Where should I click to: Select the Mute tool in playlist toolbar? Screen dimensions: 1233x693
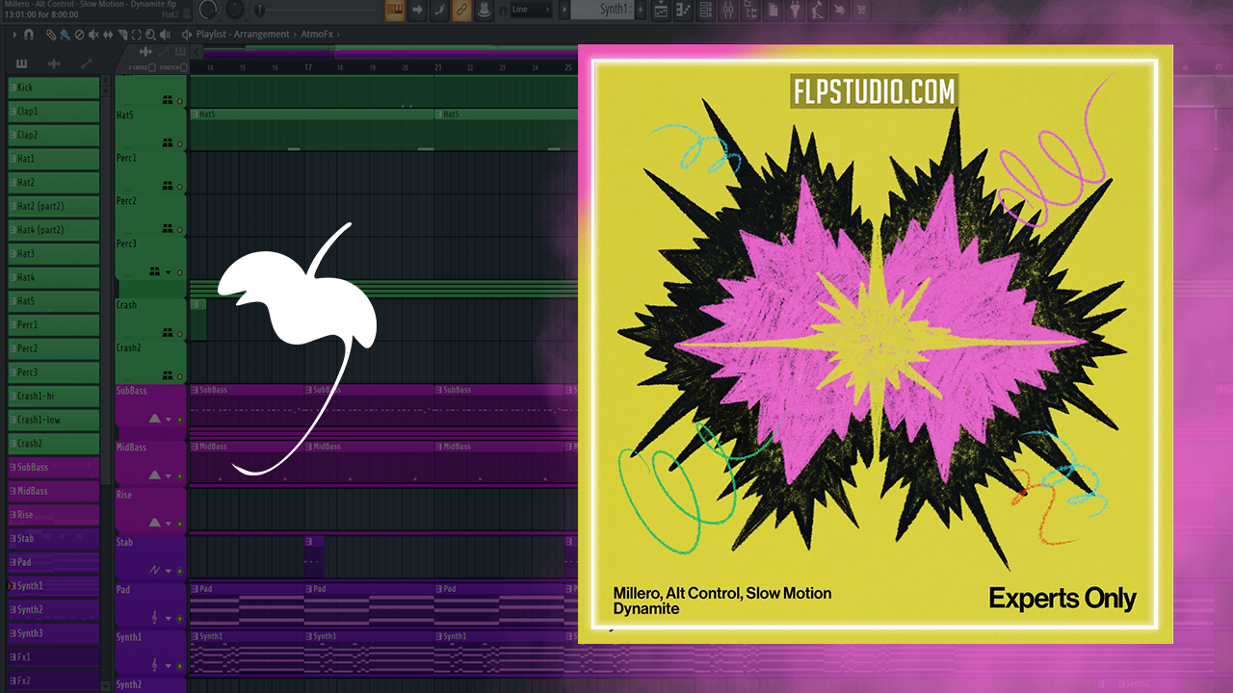[93, 35]
